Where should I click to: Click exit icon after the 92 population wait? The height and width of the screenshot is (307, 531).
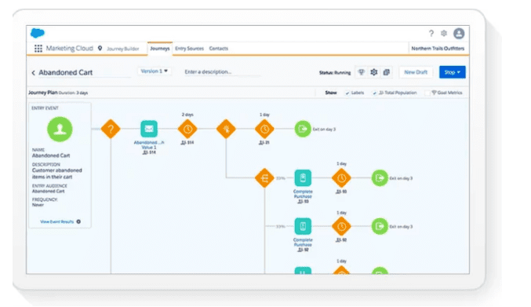(380, 226)
